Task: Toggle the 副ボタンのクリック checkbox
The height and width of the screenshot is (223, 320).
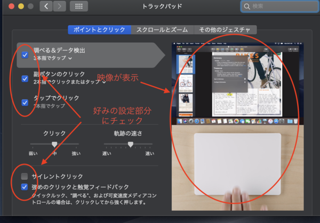Action: (x=25, y=79)
